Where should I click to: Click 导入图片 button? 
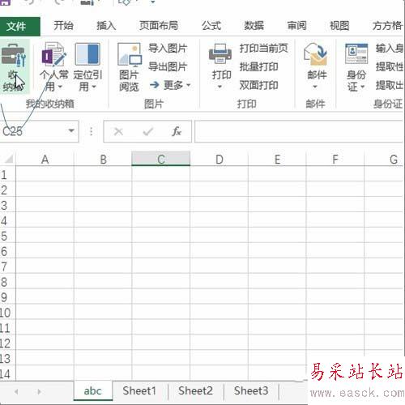168,49
